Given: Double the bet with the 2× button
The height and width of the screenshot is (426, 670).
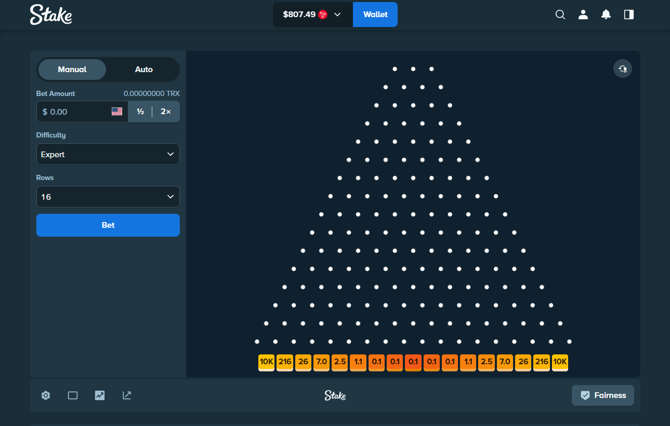Looking at the screenshot, I should point(166,112).
